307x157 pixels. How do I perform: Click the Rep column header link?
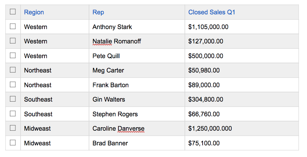(x=98, y=12)
